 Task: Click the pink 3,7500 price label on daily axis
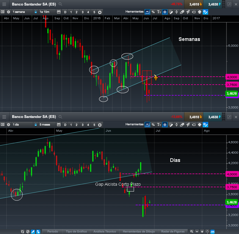click(x=232, y=187)
